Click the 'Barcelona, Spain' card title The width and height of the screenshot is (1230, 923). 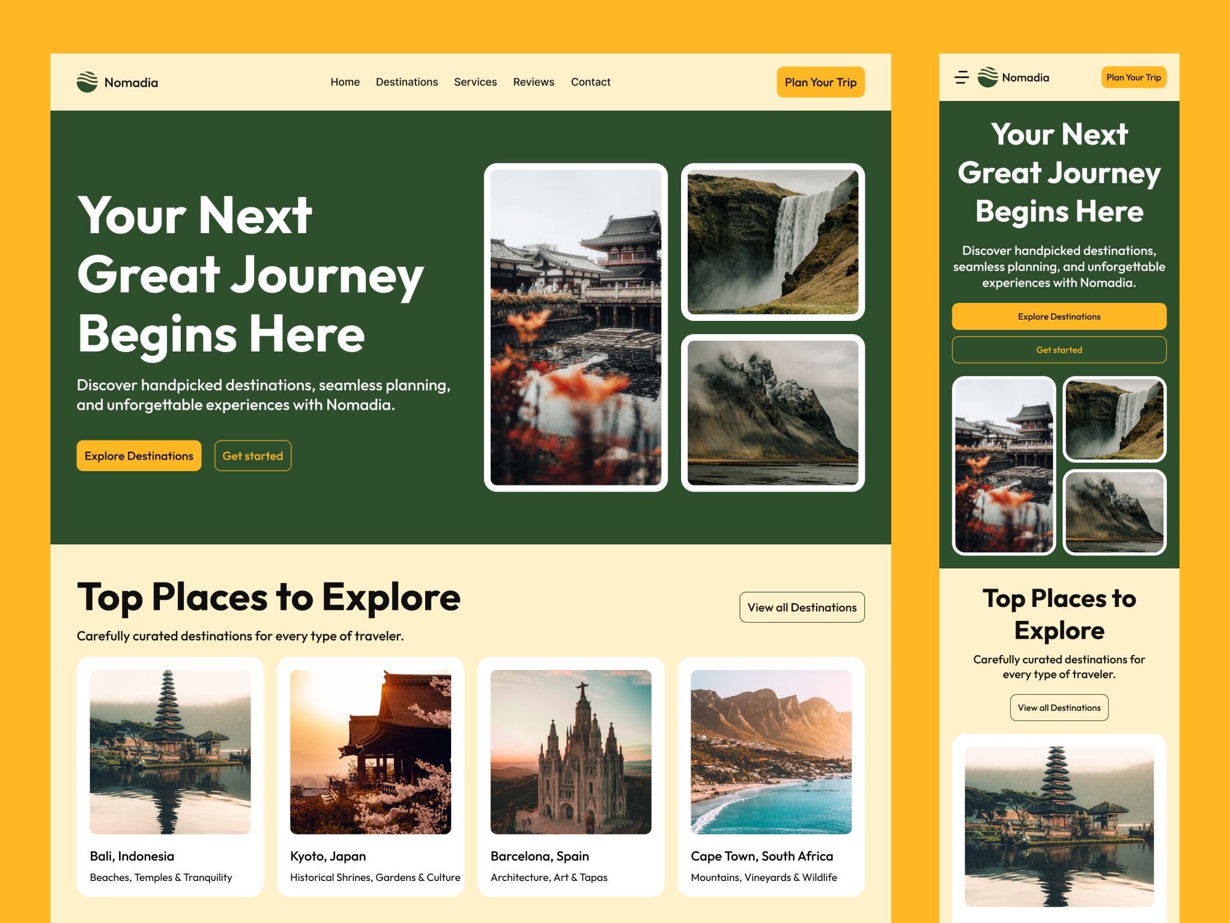pyautogui.click(x=540, y=856)
